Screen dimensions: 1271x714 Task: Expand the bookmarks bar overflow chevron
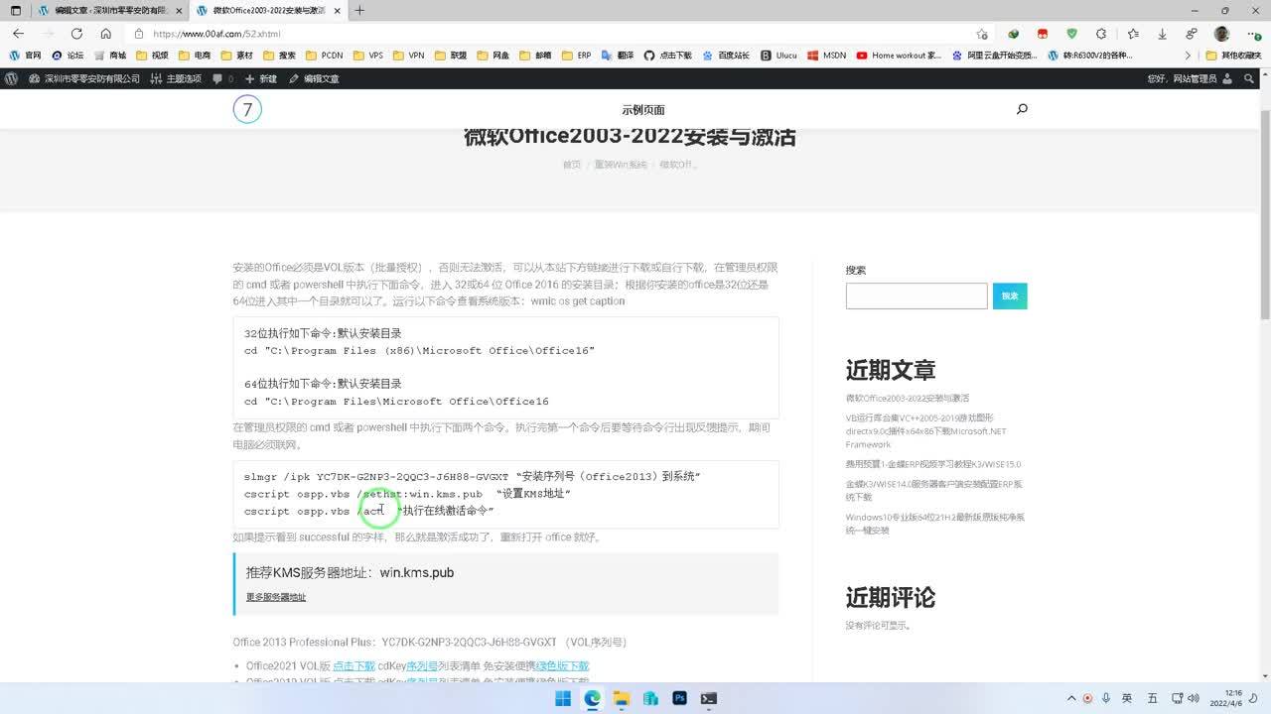(x=1188, y=56)
